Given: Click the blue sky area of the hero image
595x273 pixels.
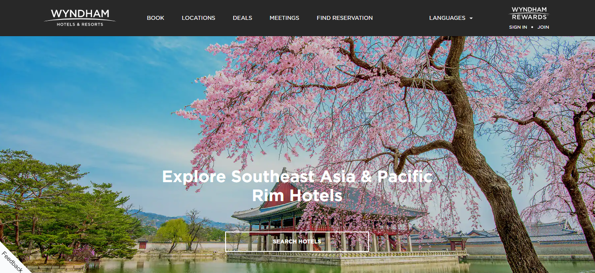Looking at the screenshot, I should [88, 88].
